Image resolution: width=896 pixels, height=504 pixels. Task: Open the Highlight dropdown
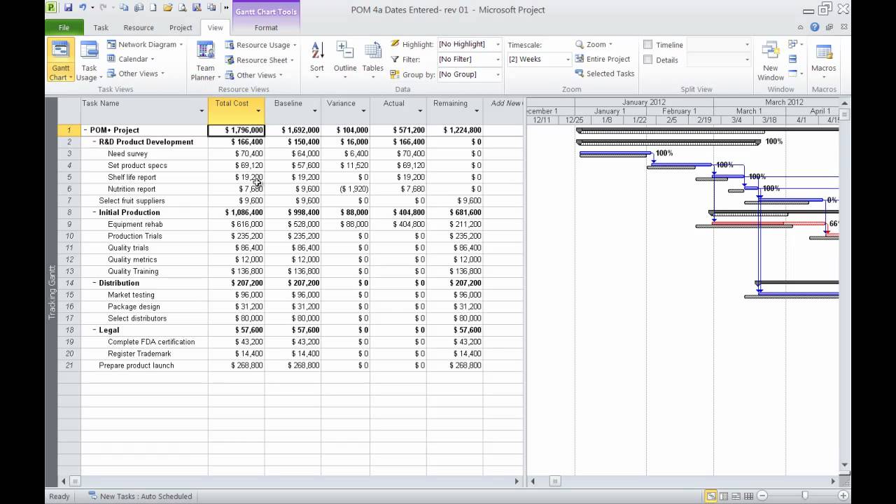pyautogui.click(x=498, y=44)
